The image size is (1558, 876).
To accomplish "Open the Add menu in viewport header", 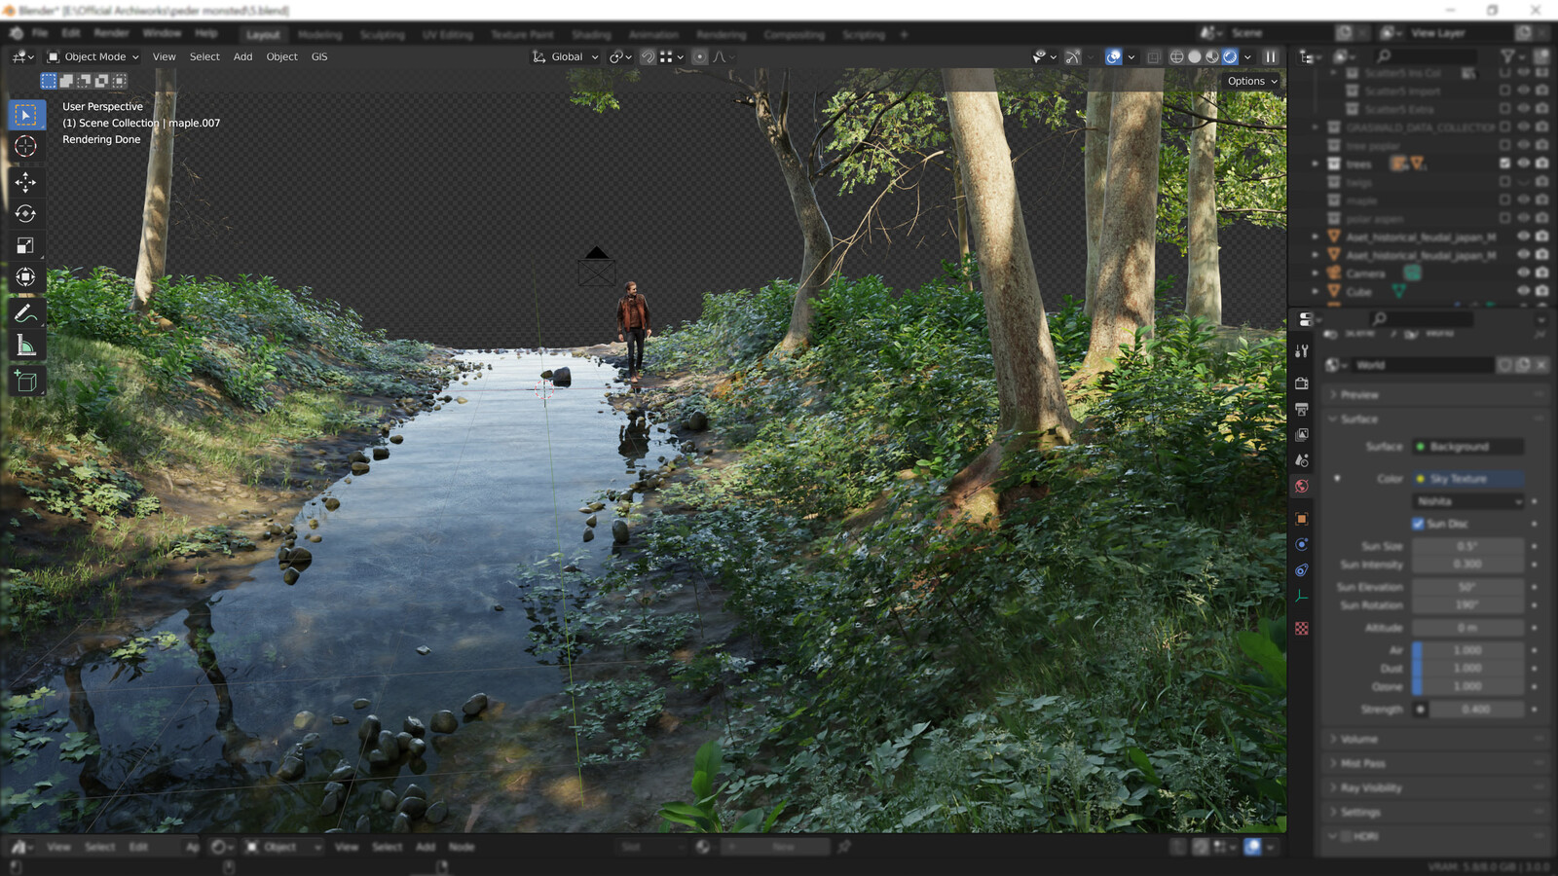I will [243, 56].
